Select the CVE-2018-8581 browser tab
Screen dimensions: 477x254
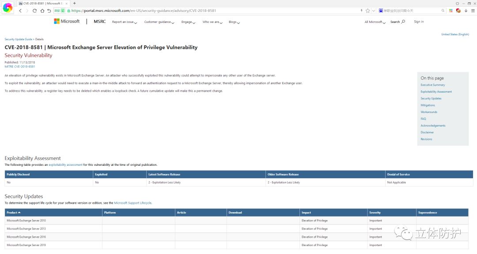tap(42, 4)
